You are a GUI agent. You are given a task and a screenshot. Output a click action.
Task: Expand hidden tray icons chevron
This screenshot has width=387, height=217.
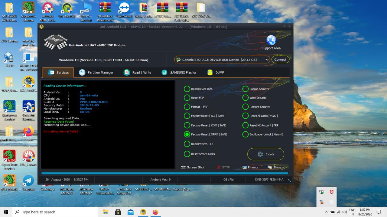pyautogui.click(x=326, y=212)
